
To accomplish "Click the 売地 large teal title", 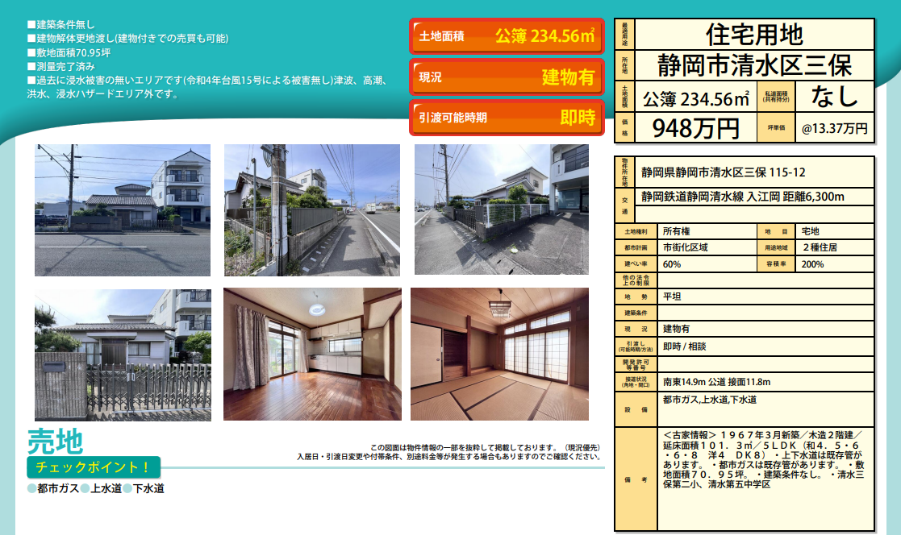I will 56,442.
